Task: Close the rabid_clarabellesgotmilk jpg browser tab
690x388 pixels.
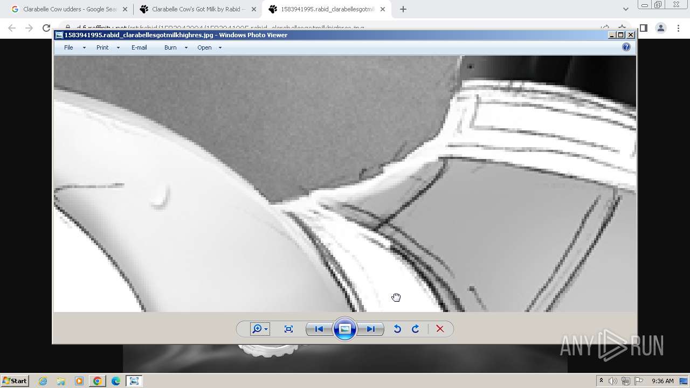Action: pyautogui.click(x=383, y=9)
